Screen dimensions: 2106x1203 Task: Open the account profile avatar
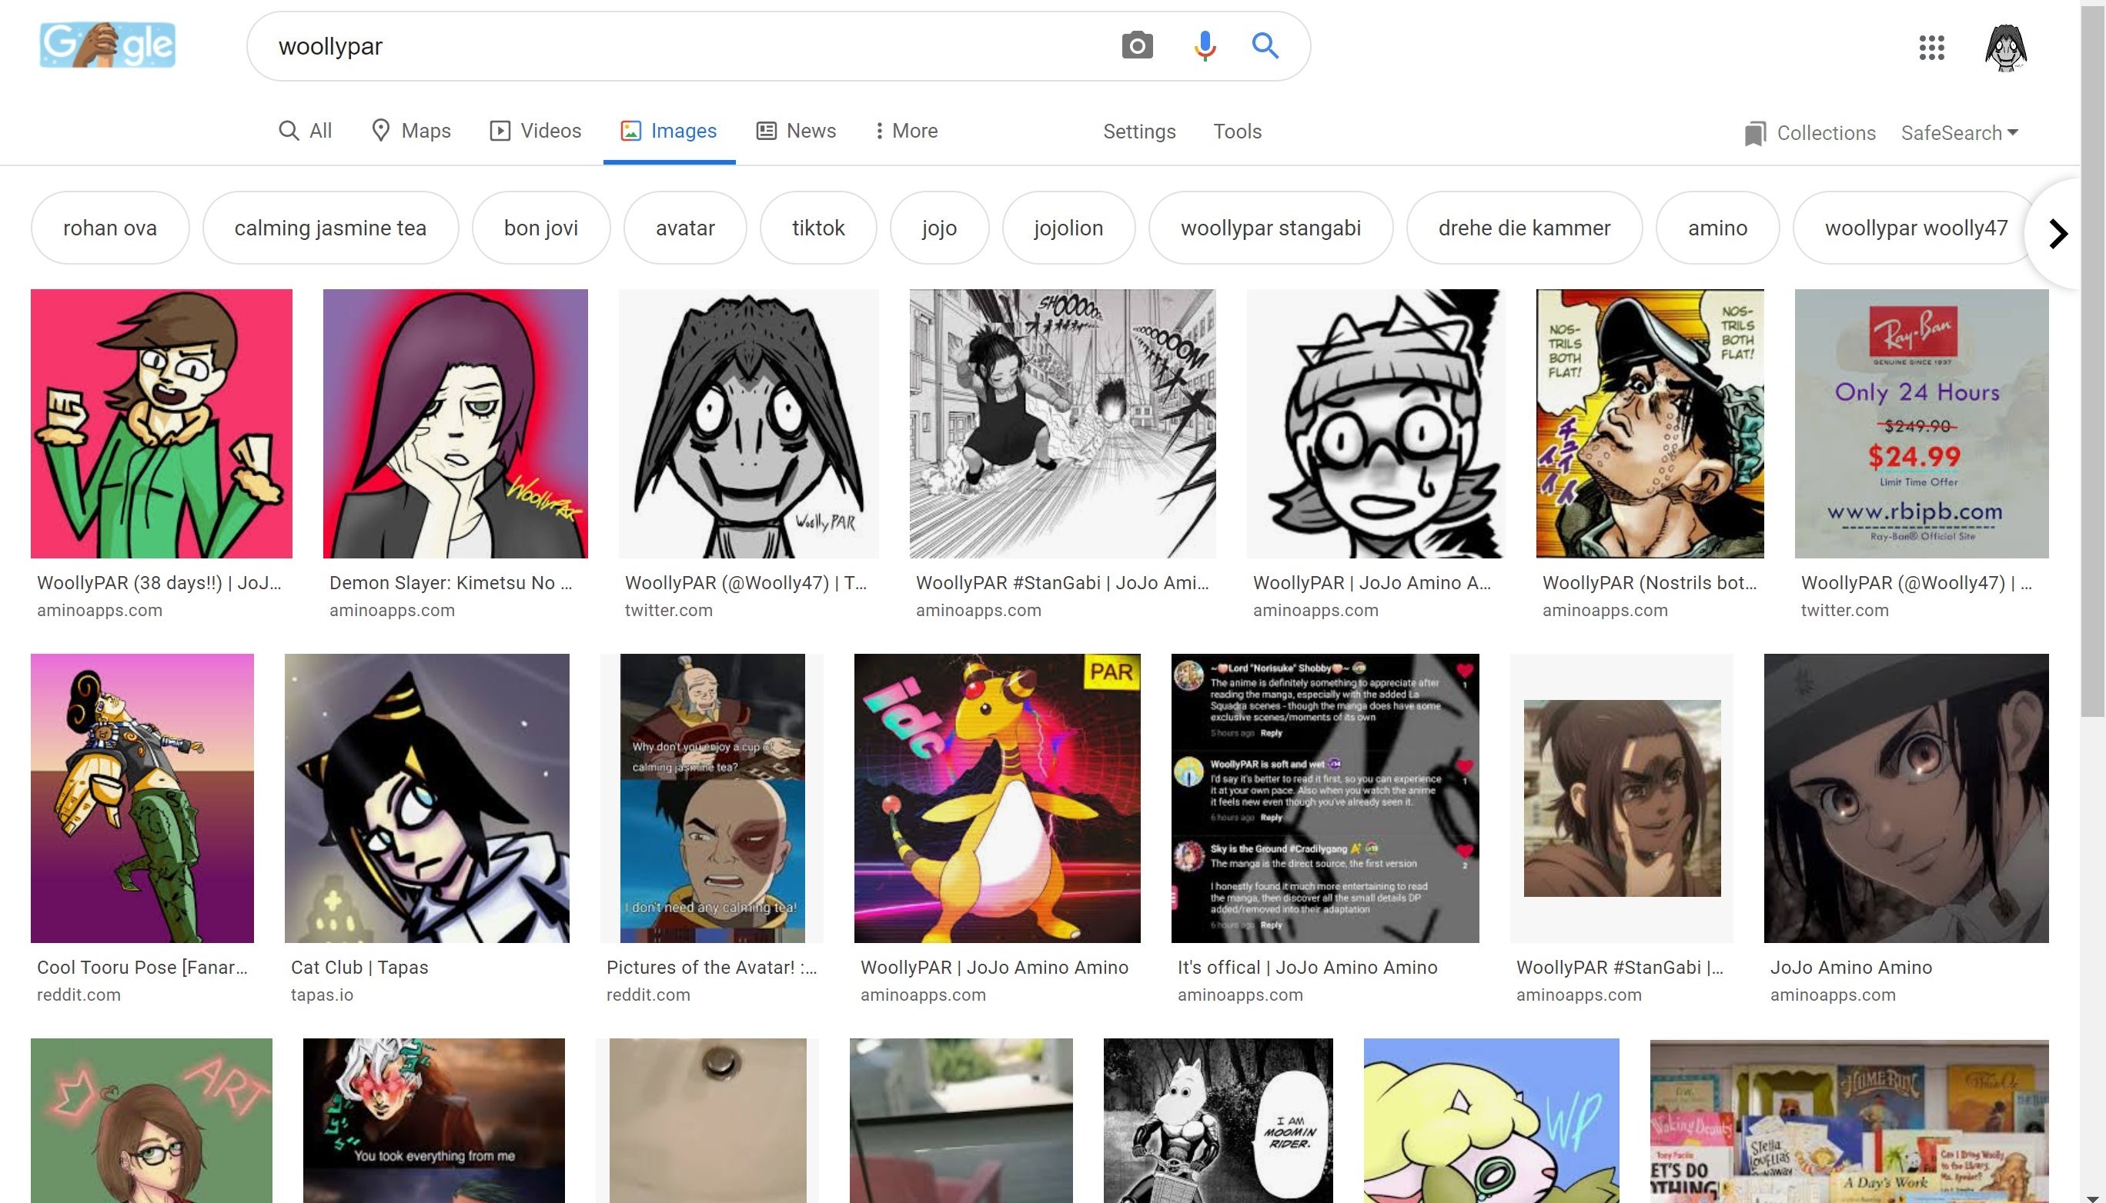[x=2006, y=47]
